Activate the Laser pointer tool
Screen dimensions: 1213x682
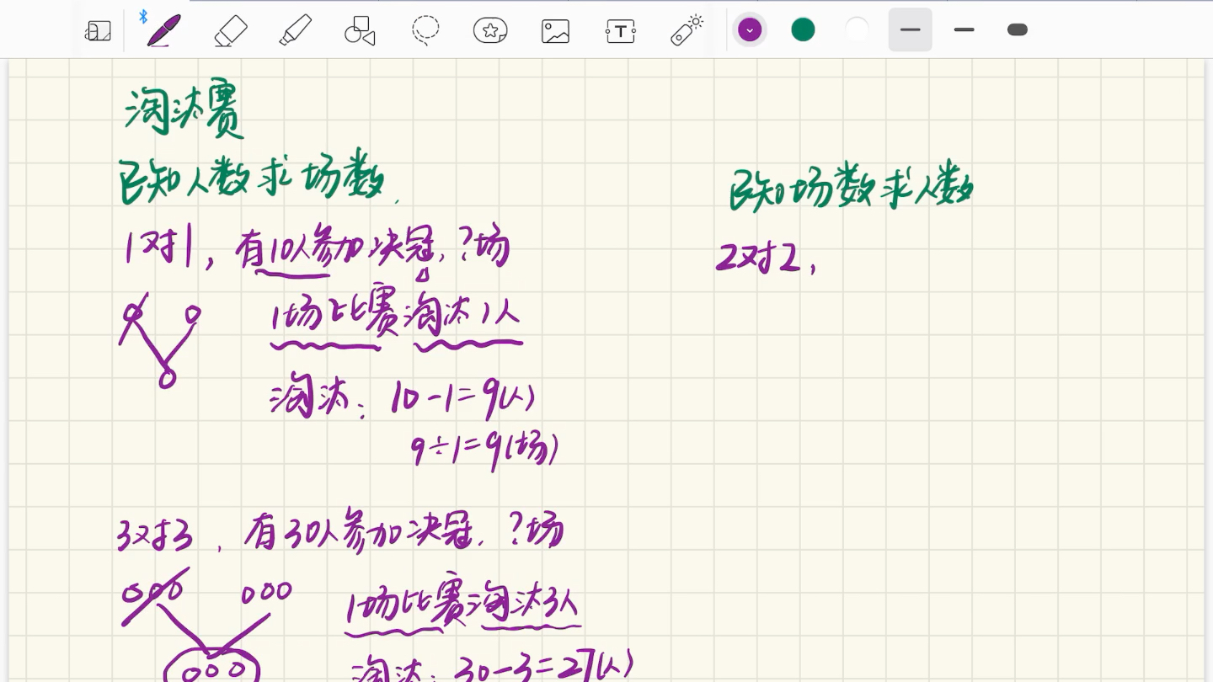pyautogui.click(x=687, y=30)
